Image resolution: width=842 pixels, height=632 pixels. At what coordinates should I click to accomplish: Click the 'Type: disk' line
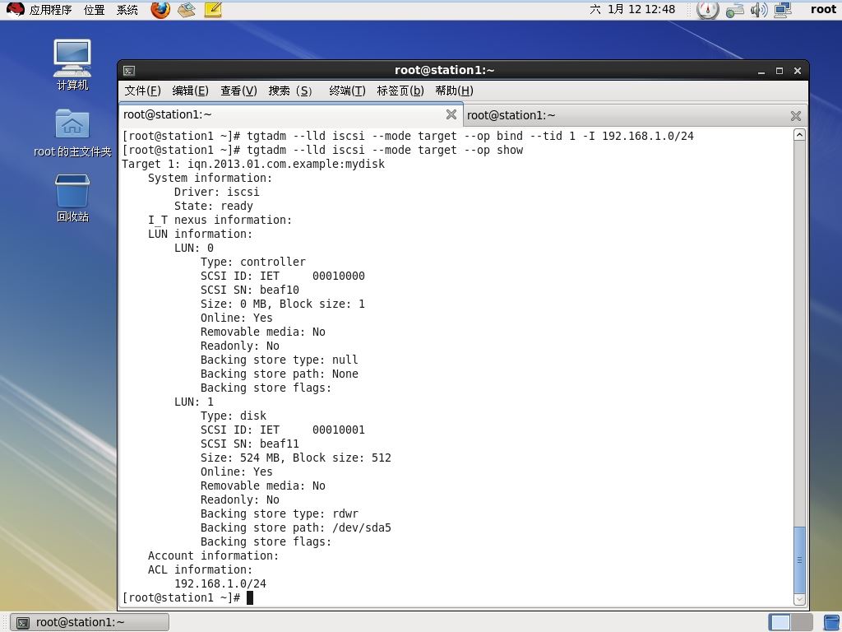pos(234,416)
